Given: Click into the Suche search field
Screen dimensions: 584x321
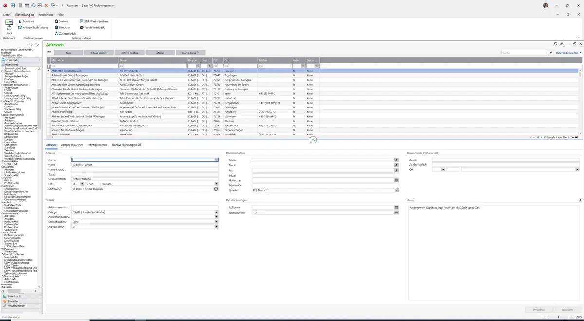Looking at the screenshot, I should (524, 53).
